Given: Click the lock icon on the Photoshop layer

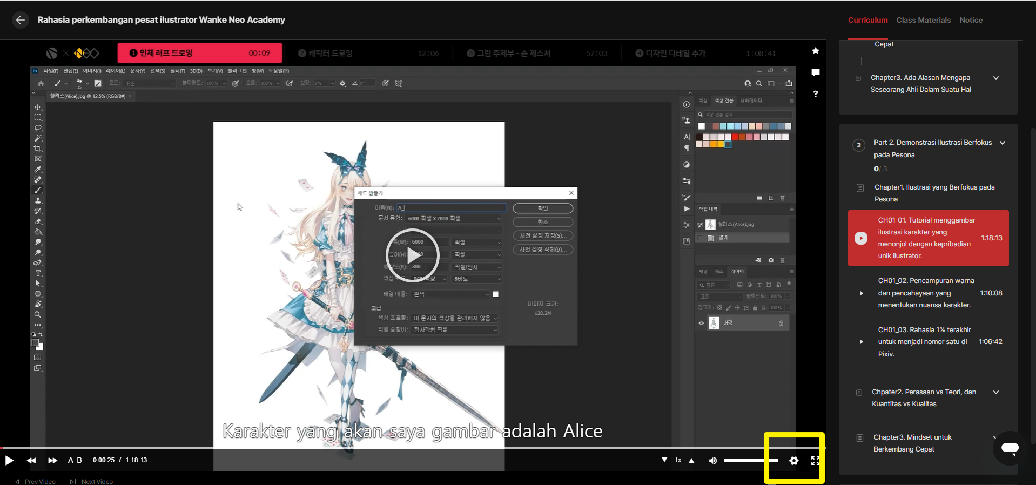Looking at the screenshot, I should [781, 323].
